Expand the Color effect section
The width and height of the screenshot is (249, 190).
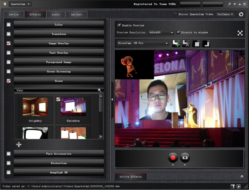point(59,25)
